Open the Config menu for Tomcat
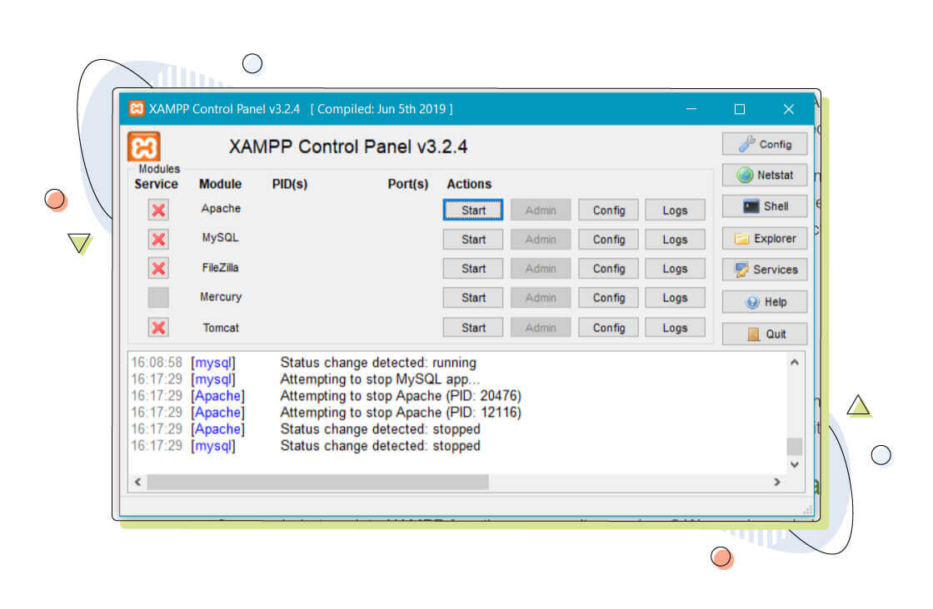The height and width of the screenshot is (609, 933). click(608, 327)
